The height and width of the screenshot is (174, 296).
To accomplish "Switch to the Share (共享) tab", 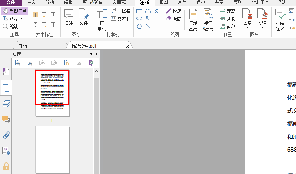I will [219, 2].
